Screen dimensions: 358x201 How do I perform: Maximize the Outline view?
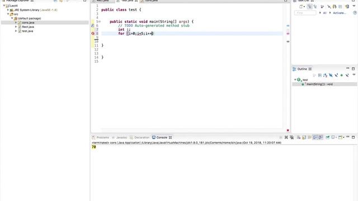pyautogui.click(x=353, y=69)
